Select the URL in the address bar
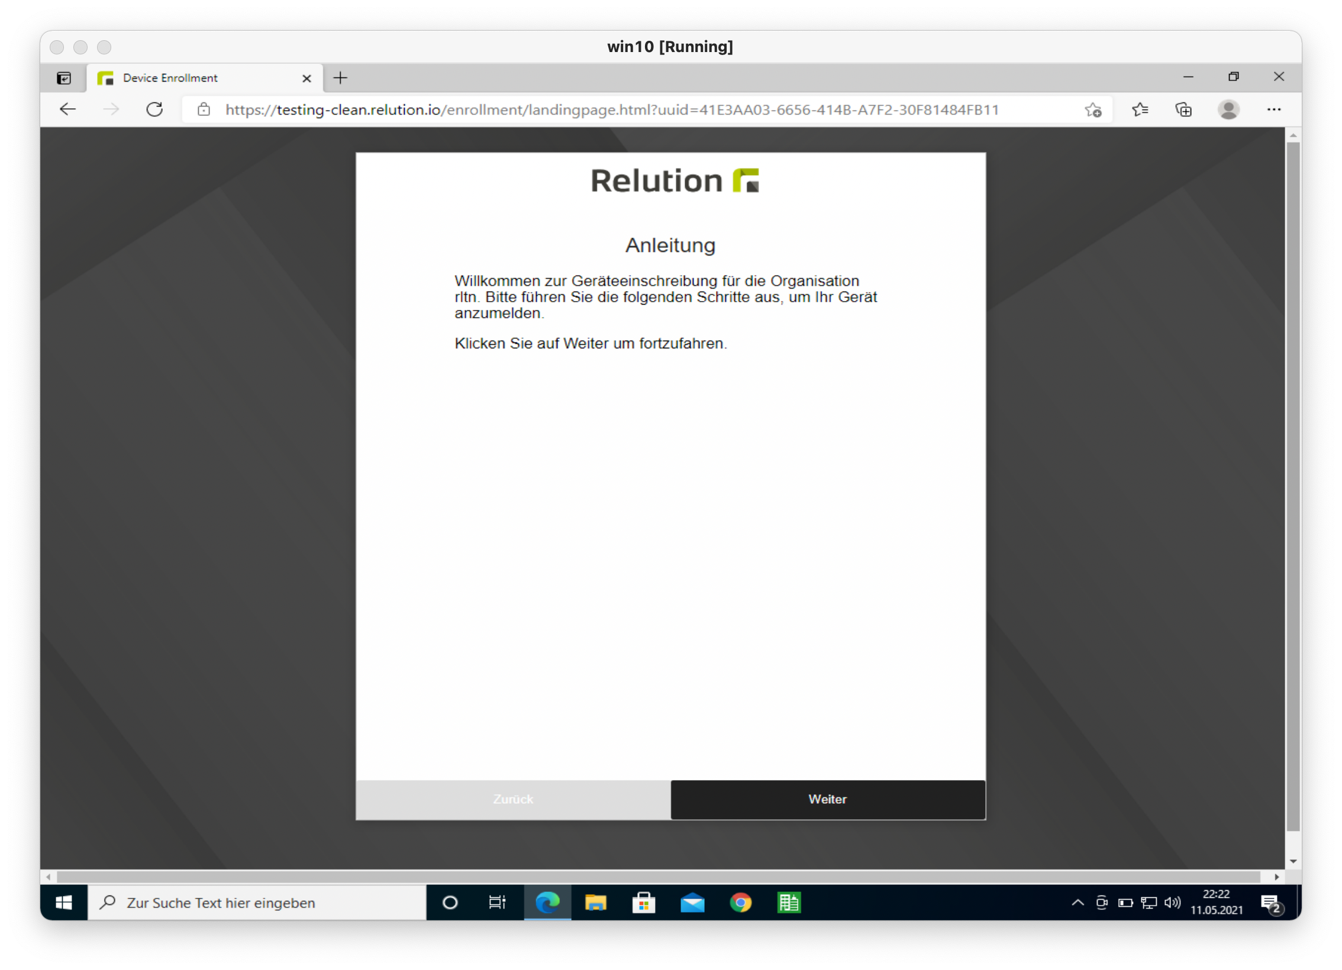The height and width of the screenshot is (970, 1342). 612,109
